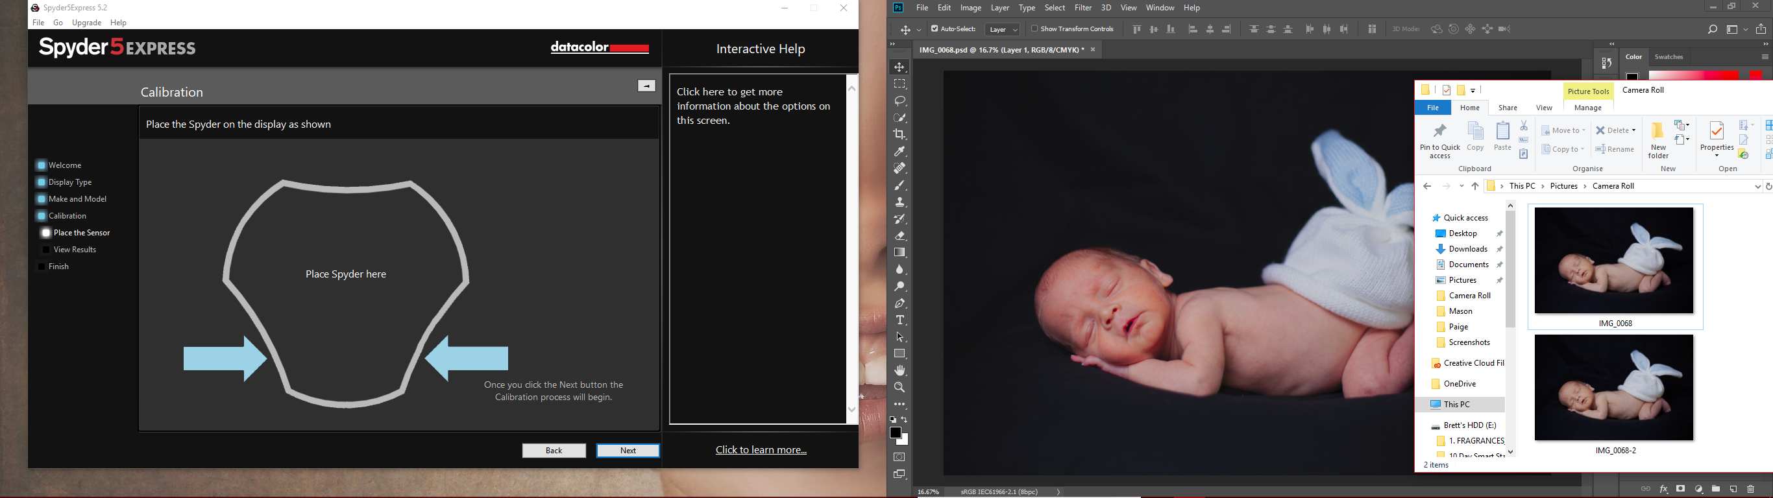Open the Auto-Select Layer dropdown
This screenshot has height=498, width=1773.
coord(1003,30)
